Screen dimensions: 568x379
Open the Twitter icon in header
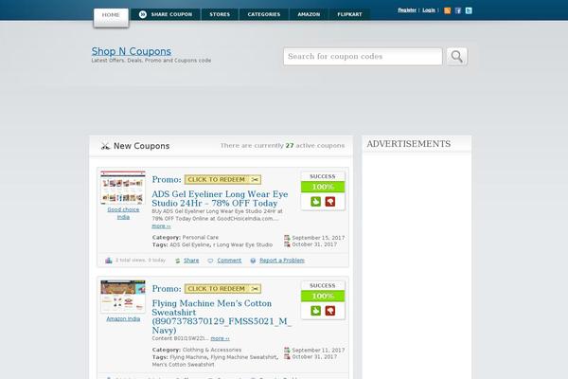click(x=469, y=10)
